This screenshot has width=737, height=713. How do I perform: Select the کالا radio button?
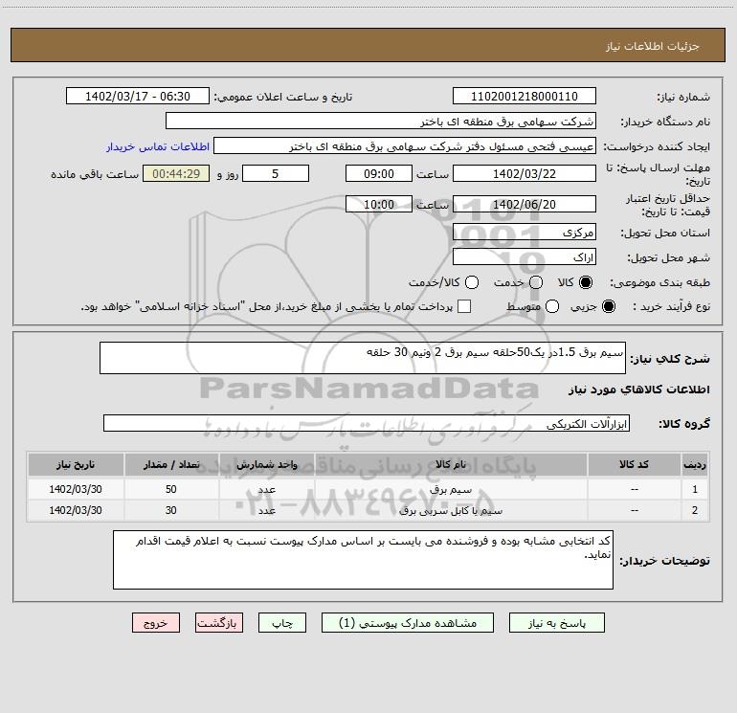click(x=586, y=282)
